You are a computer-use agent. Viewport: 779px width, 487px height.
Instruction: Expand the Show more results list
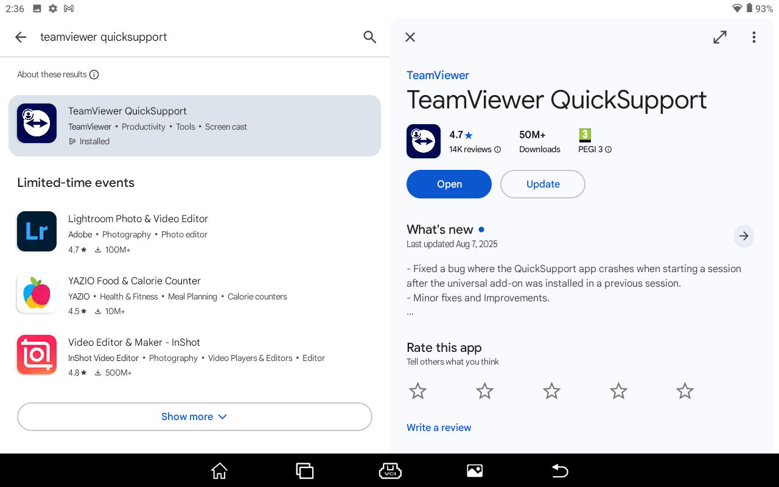[194, 416]
